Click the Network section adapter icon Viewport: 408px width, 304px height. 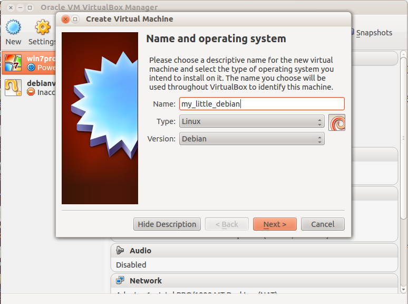tap(120, 280)
